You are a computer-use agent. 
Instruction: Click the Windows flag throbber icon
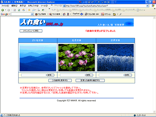[x=153, y=6]
